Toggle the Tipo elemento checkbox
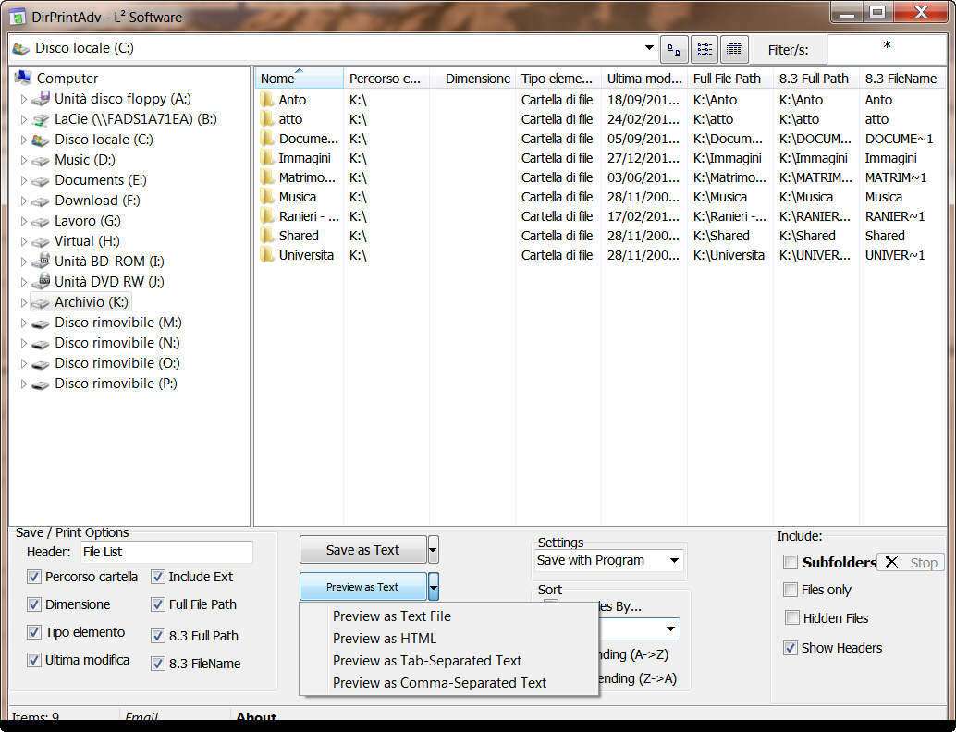Image resolution: width=956 pixels, height=732 pixels. tap(34, 632)
